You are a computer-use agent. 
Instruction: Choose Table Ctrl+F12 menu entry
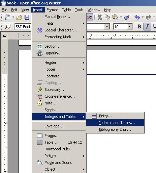(x=59, y=142)
